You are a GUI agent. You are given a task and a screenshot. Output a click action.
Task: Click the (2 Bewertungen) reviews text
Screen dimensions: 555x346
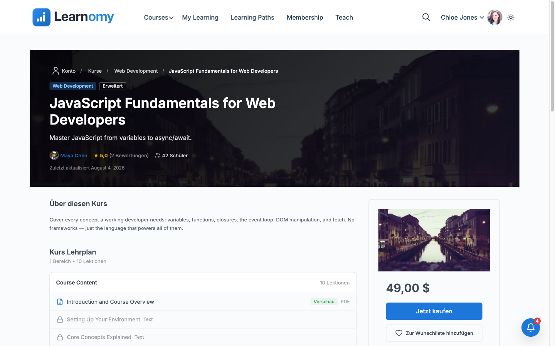tap(129, 155)
